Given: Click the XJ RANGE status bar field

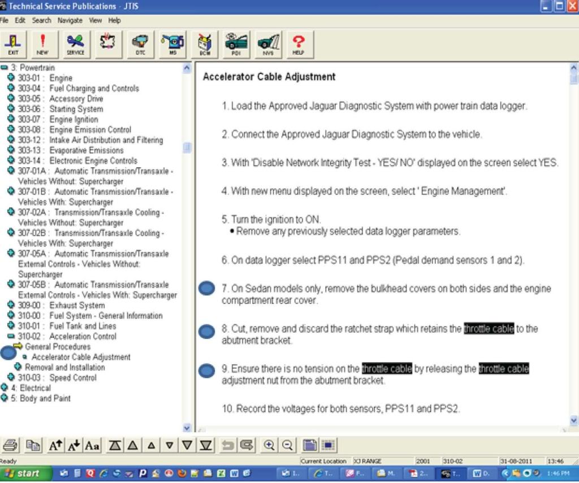Looking at the screenshot, I should point(383,461).
